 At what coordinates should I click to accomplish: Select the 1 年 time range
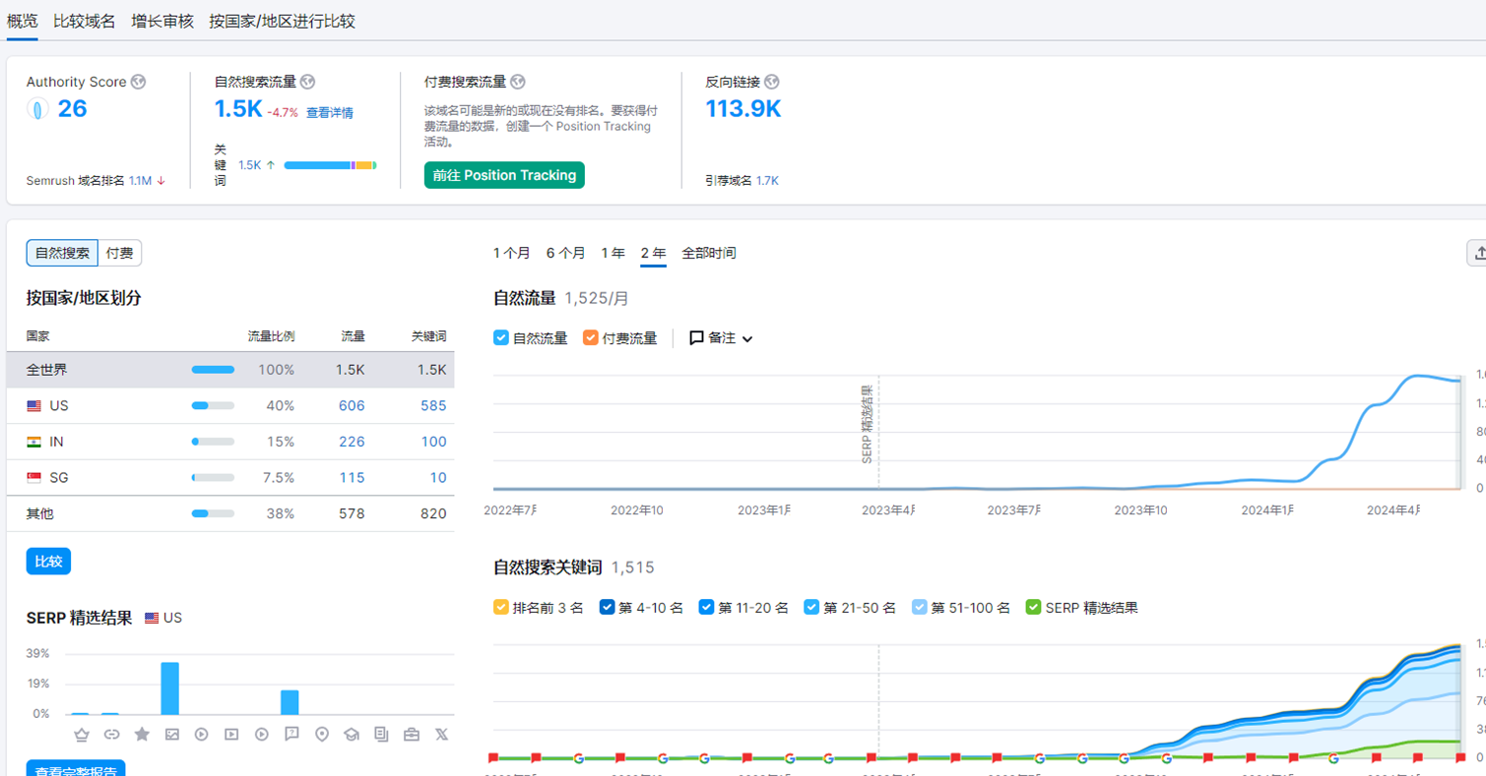point(613,253)
